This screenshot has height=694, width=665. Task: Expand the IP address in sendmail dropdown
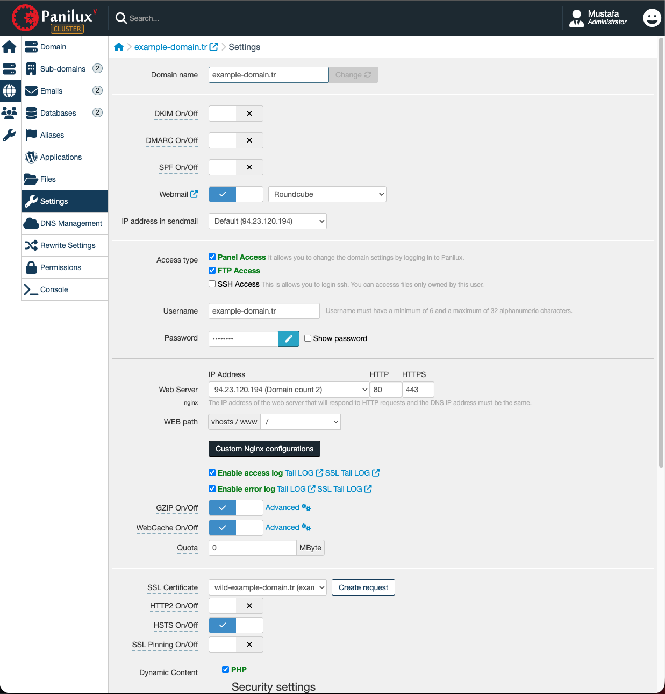click(x=267, y=221)
